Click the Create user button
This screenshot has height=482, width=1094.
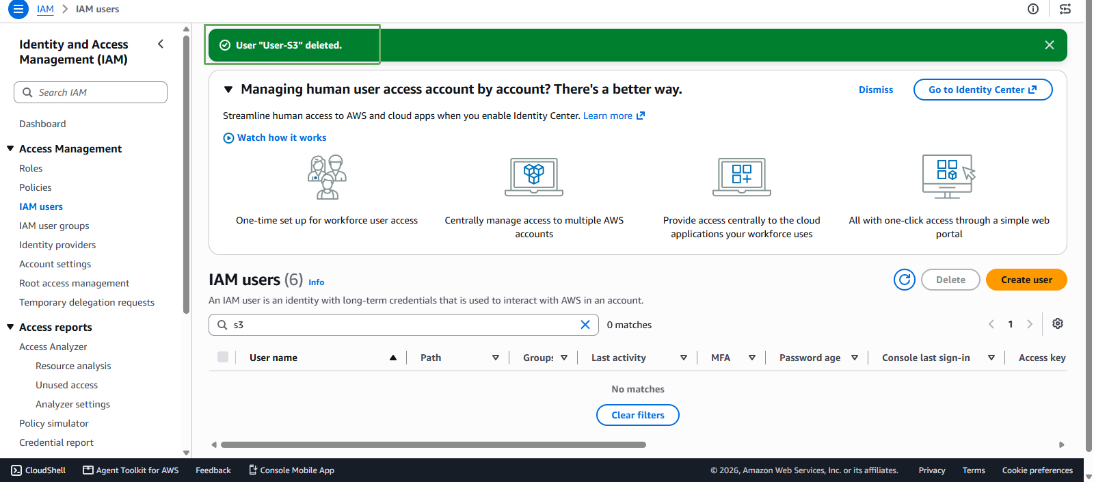click(1026, 280)
